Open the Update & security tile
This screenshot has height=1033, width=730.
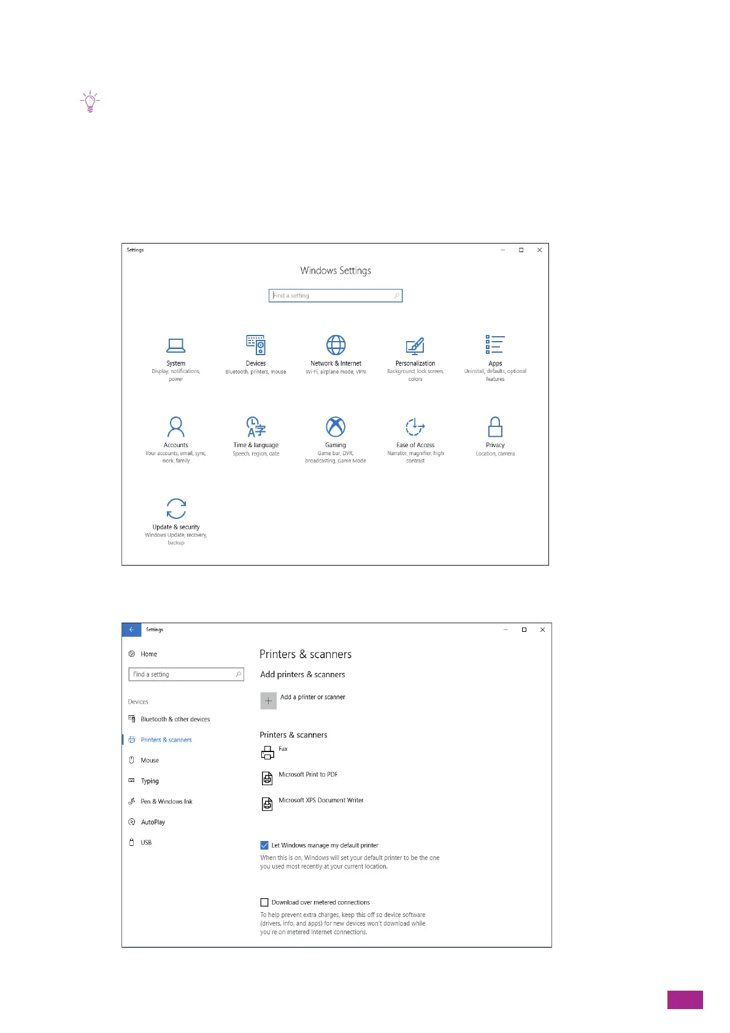[x=176, y=521]
